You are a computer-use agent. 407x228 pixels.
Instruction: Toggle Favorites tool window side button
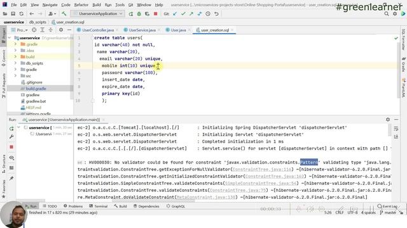tap(4, 189)
